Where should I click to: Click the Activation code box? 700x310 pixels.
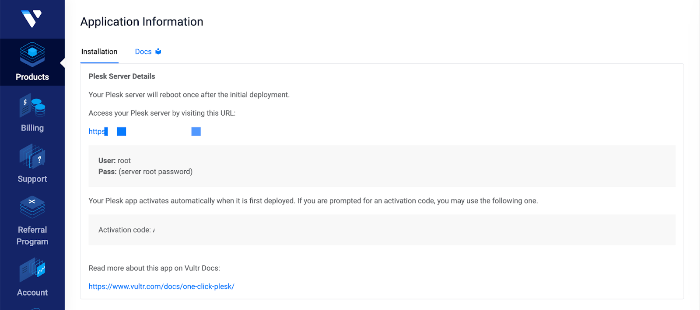pos(381,230)
